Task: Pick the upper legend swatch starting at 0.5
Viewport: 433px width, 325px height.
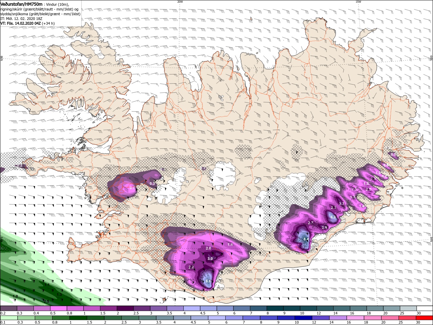Action: click(x=59, y=308)
